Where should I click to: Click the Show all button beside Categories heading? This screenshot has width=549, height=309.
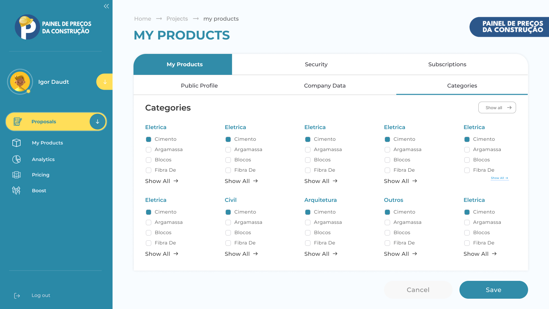point(497,107)
